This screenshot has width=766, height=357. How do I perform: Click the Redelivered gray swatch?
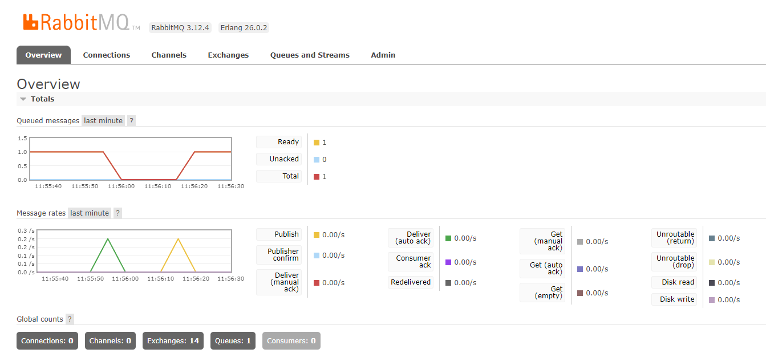click(448, 283)
